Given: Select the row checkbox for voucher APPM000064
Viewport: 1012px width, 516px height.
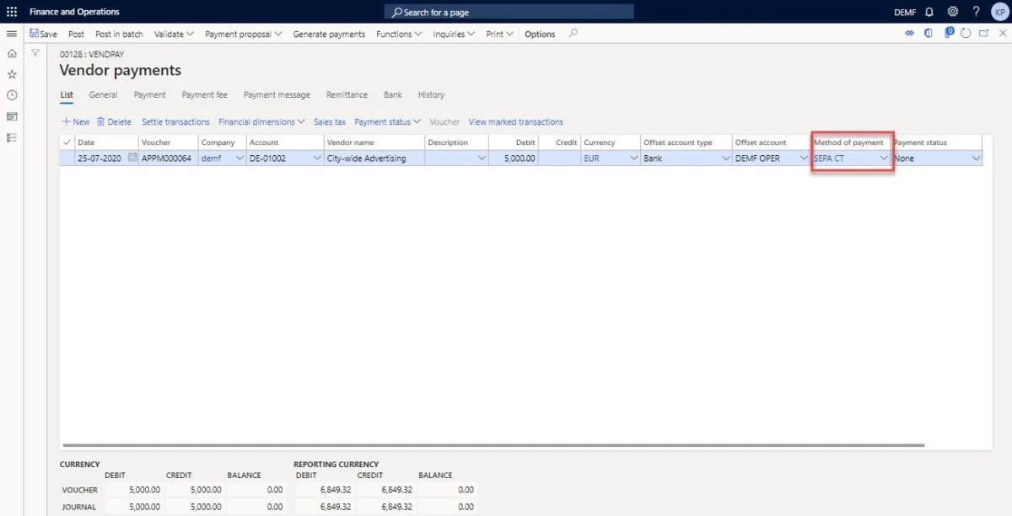Looking at the screenshot, I should click(67, 158).
